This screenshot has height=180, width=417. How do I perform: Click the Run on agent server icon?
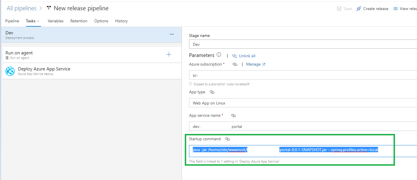7,58
